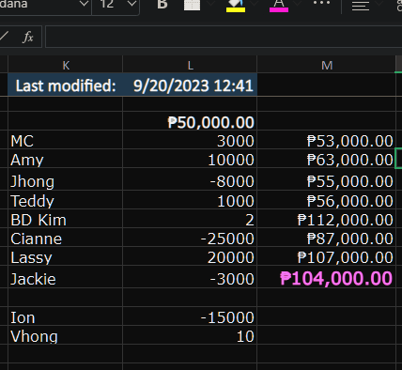Open font name dropdown

coord(84,5)
